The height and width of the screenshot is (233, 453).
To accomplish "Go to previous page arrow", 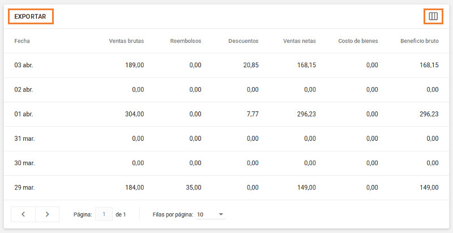I will click(23, 214).
